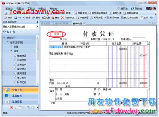
Task: Click the 备查 toolbar icon
Action: click(53, 18)
